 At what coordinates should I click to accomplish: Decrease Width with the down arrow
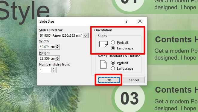pos(57,48)
